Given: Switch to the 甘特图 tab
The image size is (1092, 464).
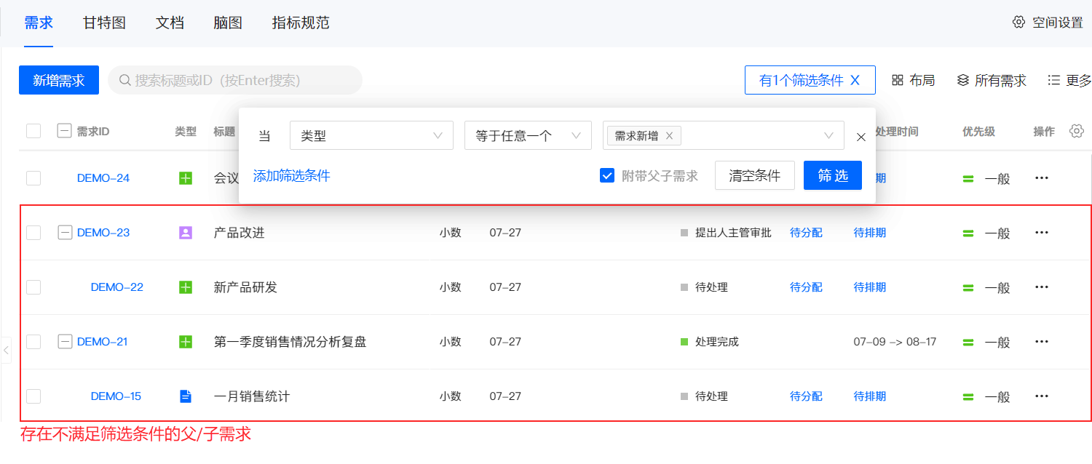Looking at the screenshot, I should pyautogui.click(x=104, y=23).
